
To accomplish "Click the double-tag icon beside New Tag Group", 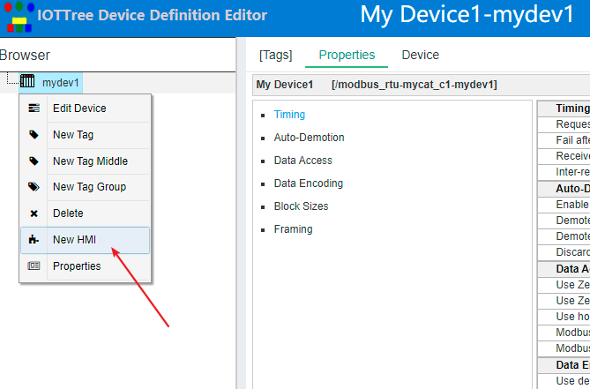I will coord(34,187).
